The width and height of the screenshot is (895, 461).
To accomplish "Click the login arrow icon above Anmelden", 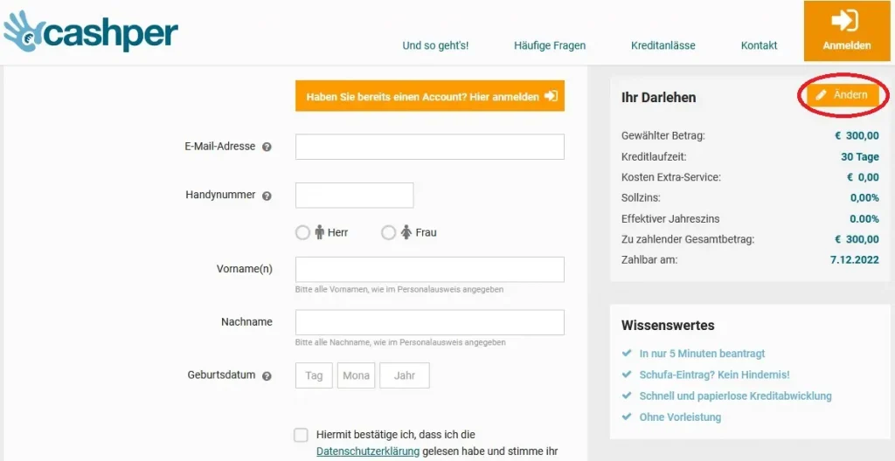I will pyautogui.click(x=845, y=20).
